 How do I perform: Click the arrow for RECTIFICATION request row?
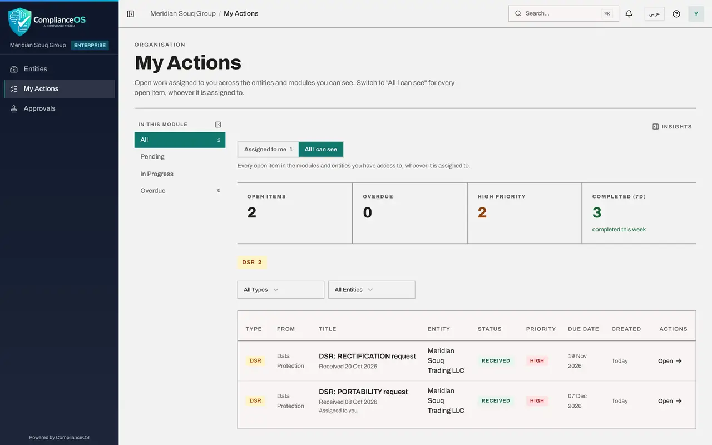point(679,361)
